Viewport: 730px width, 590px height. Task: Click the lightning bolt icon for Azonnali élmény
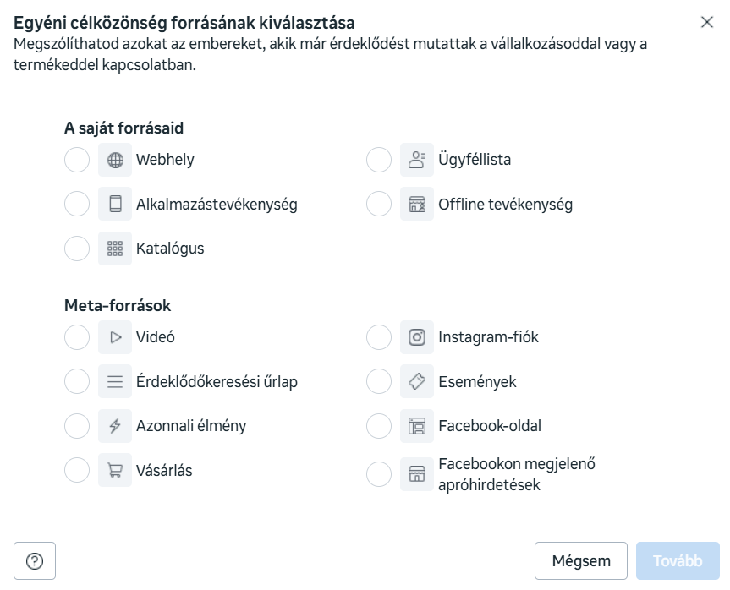115,426
